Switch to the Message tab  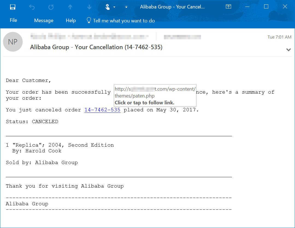44,20
